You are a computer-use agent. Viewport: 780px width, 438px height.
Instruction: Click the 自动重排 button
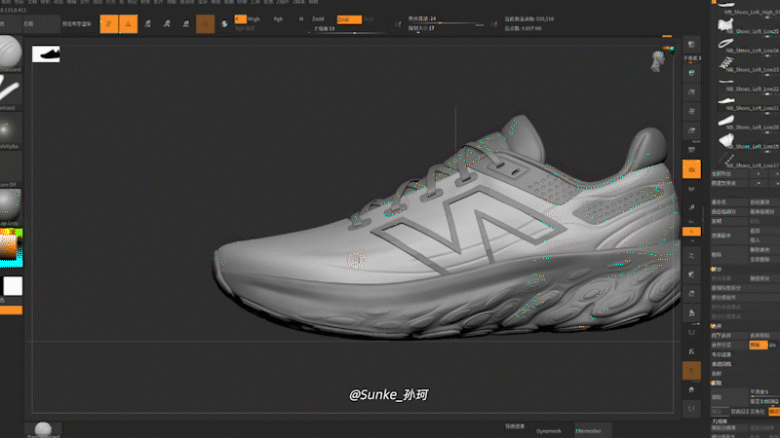click(x=764, y=202)
